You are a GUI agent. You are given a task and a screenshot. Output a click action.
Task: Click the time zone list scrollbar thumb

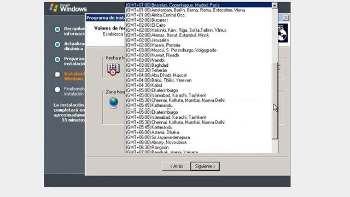[275, 101]
